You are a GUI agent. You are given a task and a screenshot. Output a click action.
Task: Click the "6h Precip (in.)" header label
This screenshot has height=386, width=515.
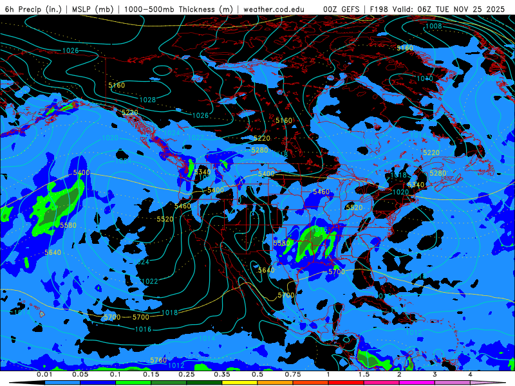point(33,9)
